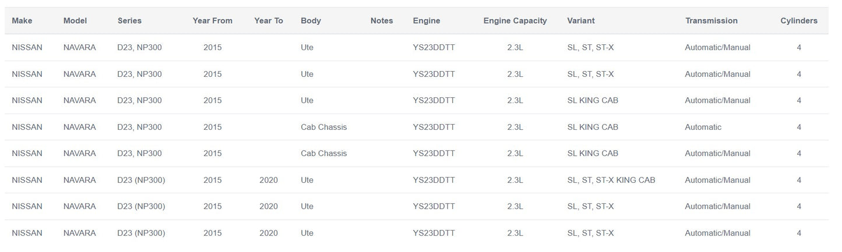Screen dimensions: 842x252
Task: Click the Transmission column header
Action: coord(711,21)
